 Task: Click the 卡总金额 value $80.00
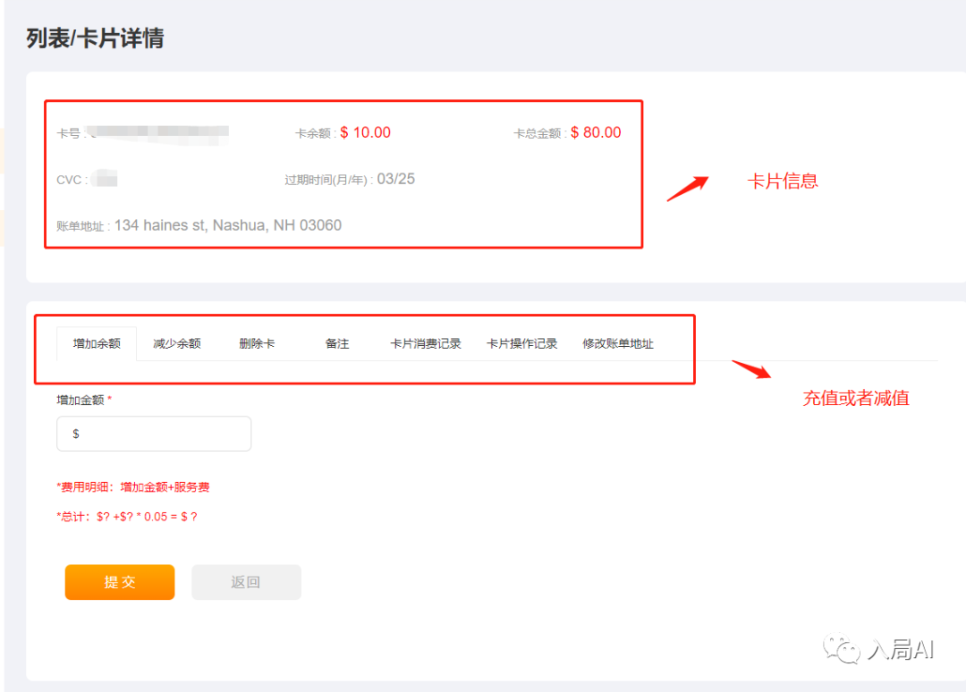595,132
